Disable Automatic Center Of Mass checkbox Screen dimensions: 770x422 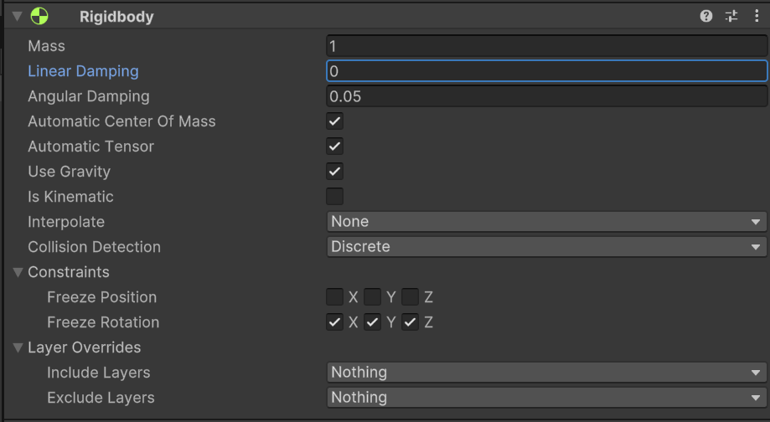334,121
